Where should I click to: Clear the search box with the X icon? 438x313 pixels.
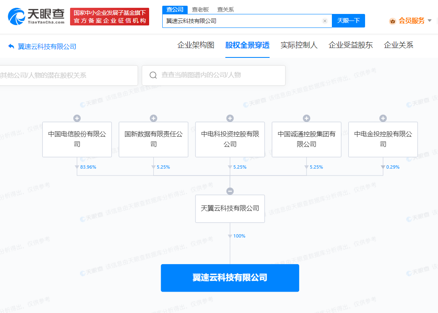point(325,21)
